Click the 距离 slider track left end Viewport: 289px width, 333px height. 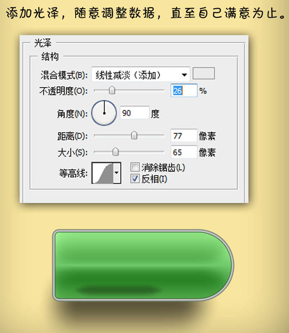pyautogui.click(x=96, y=135)
